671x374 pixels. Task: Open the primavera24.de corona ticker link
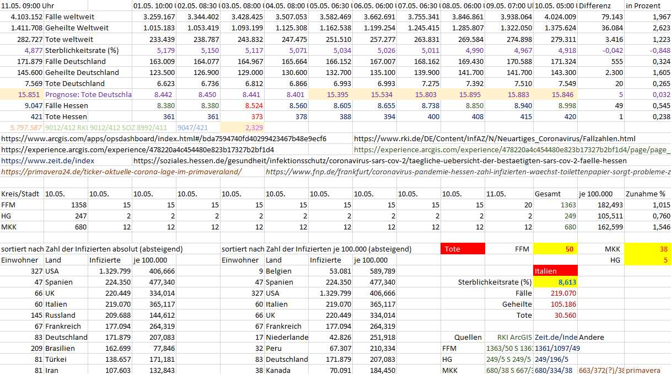(x=121, y=172)
